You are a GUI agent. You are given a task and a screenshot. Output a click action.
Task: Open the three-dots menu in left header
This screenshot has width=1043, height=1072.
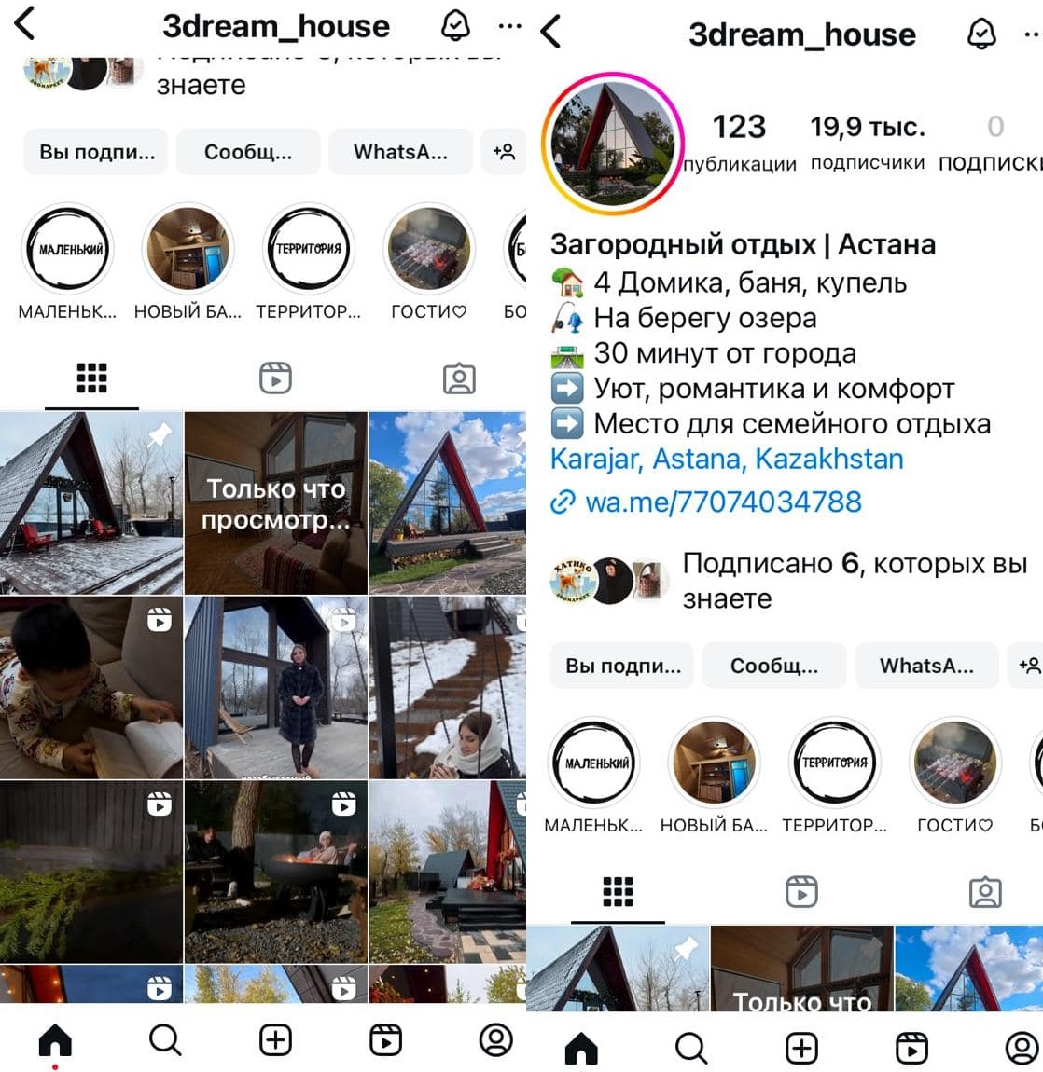510,27
